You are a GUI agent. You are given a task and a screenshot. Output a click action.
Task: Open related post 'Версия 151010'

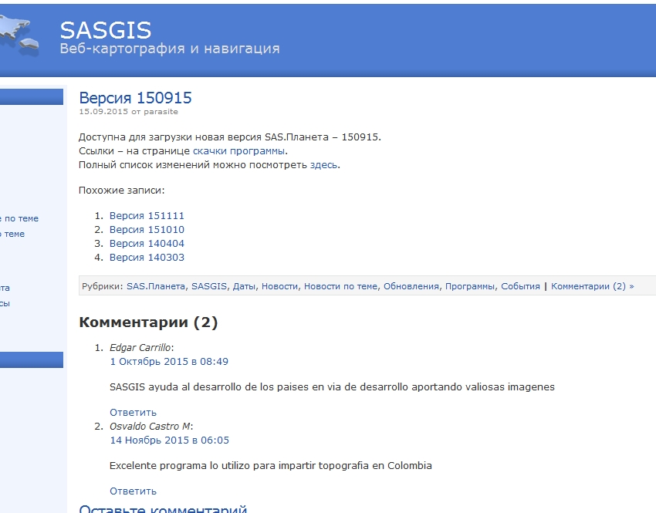pos(147,230)
